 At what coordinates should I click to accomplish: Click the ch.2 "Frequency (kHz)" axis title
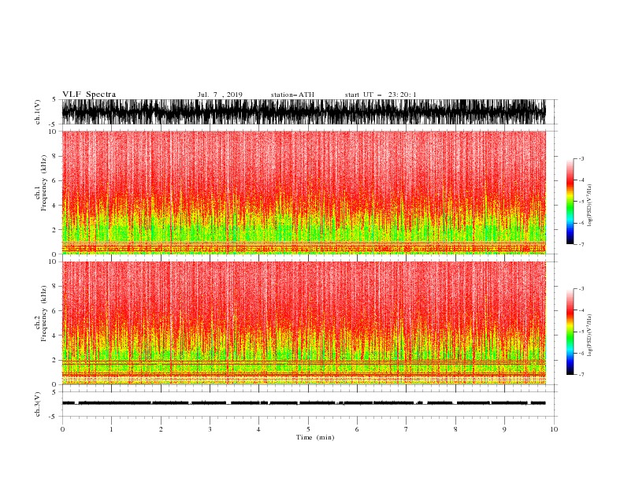click(x=44, y=313)
